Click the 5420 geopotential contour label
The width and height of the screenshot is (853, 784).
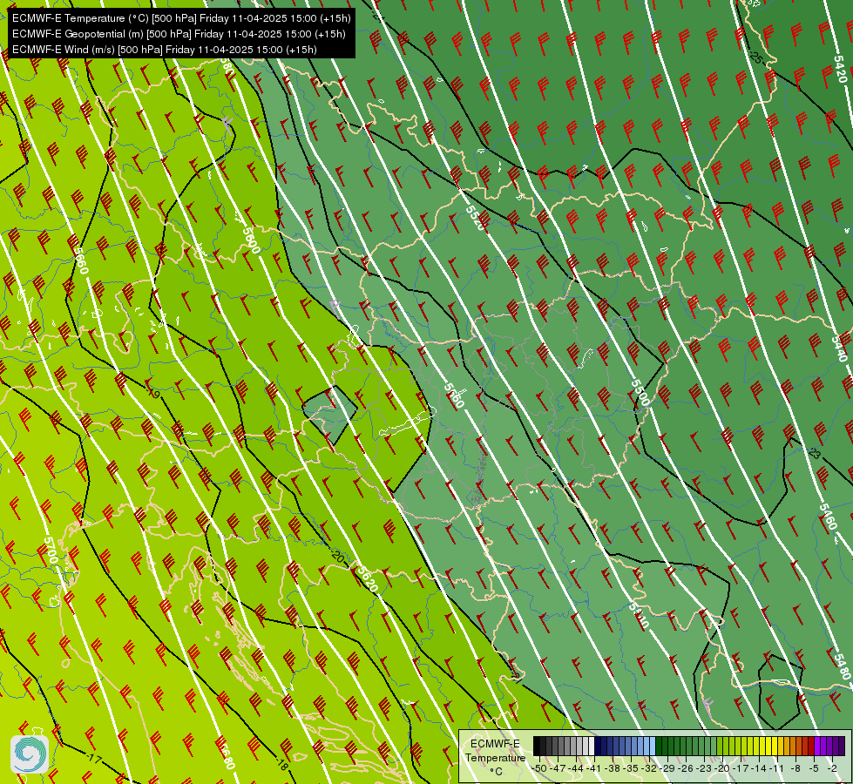pos(841,69)
